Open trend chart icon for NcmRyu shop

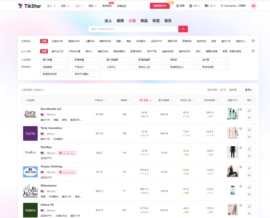pos(249,149)
